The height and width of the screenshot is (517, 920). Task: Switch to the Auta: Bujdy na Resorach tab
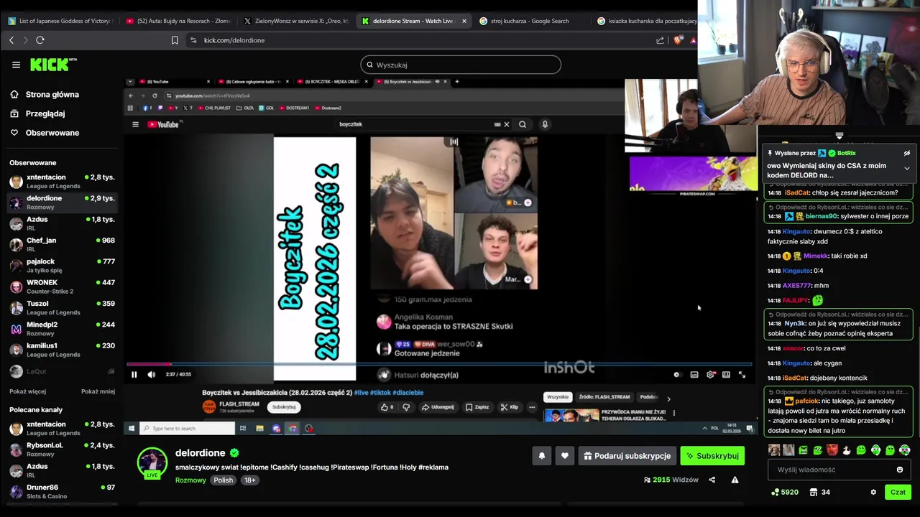point(178,21)
